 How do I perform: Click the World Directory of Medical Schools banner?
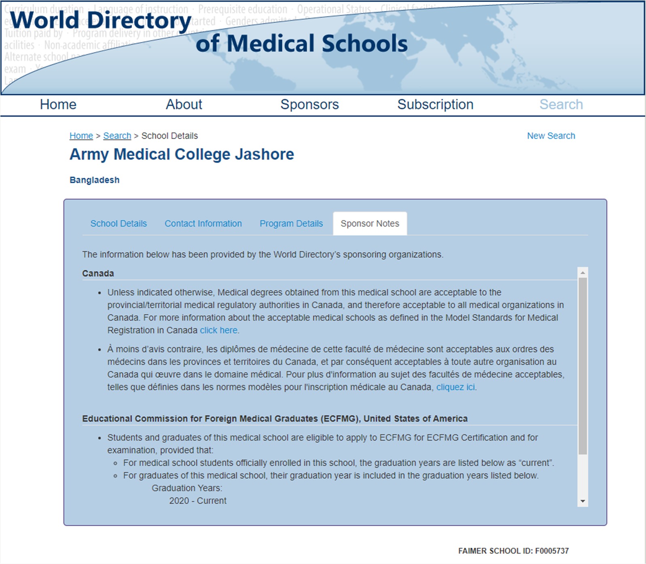pos(322,48)
